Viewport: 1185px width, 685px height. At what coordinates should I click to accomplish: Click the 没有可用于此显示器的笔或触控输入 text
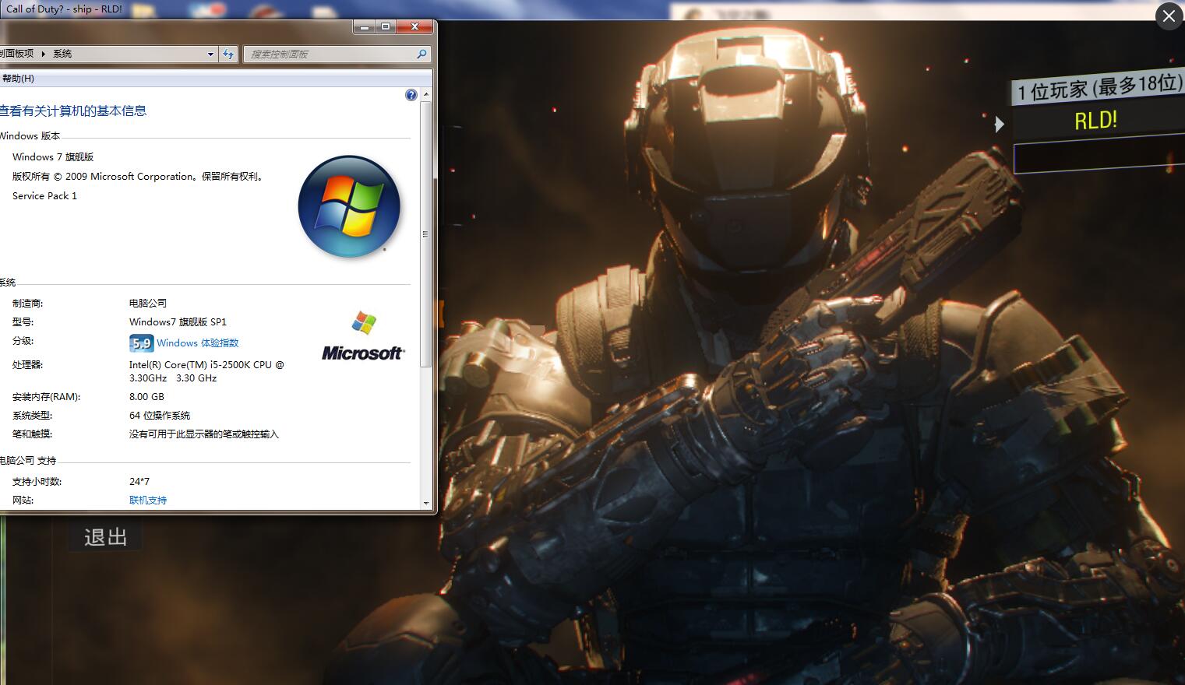[204, 434]
